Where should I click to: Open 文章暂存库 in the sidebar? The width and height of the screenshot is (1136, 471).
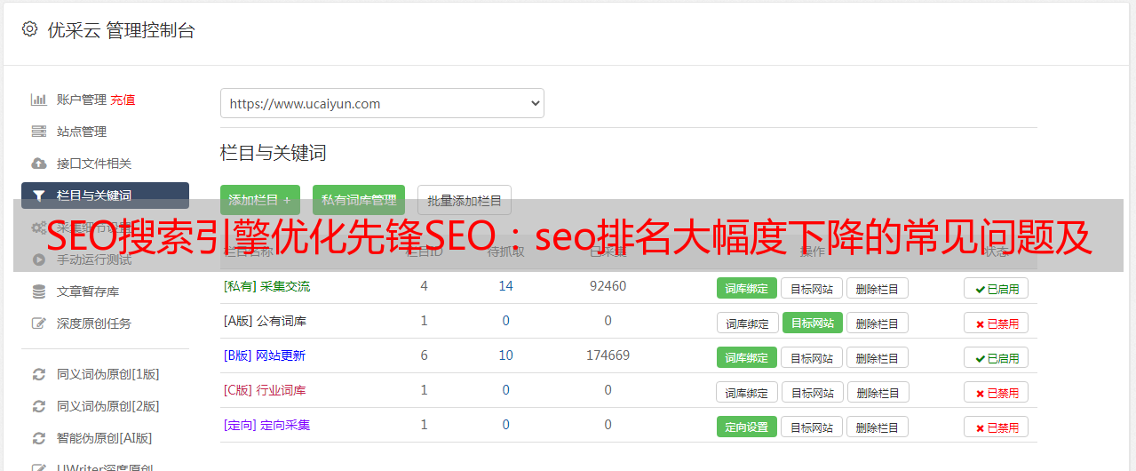click(88, 291)
